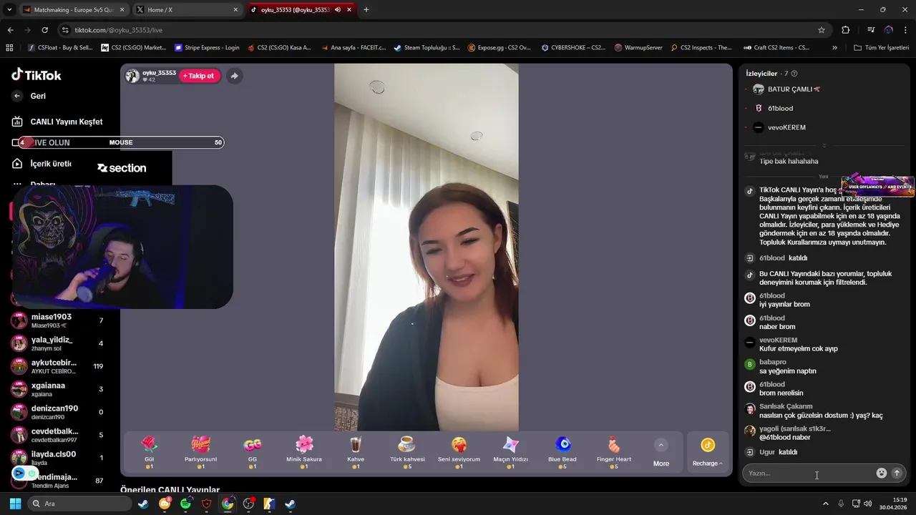The width and height of the screenshot is (916, 515).
Task: Open the media control icon in toolbar
Action: [x=871, y=30]
